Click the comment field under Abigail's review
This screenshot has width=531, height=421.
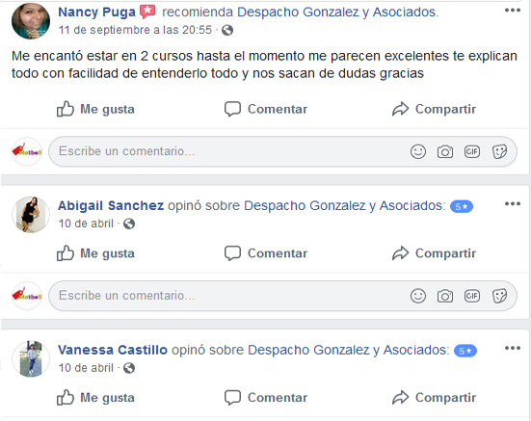pos(282,296)
